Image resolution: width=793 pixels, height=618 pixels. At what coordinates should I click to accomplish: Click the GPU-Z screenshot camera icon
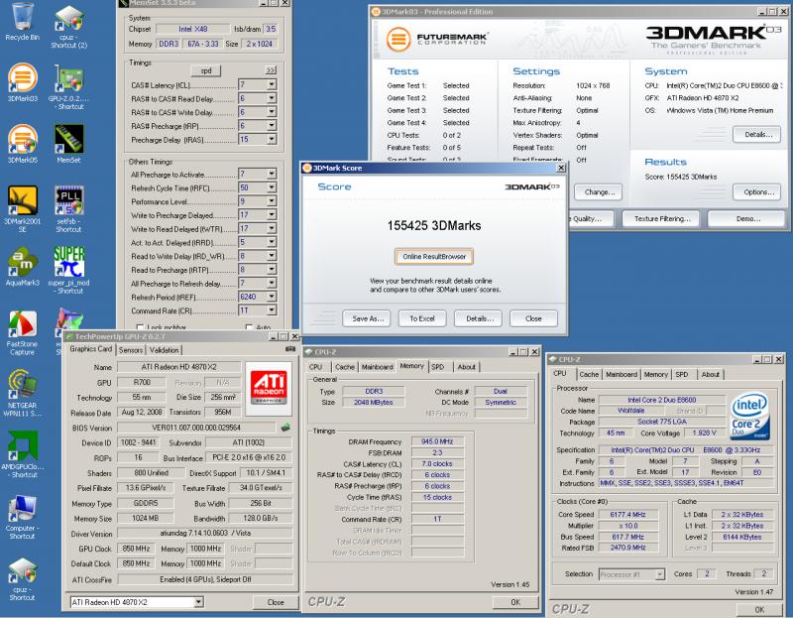tap(290, 349)
